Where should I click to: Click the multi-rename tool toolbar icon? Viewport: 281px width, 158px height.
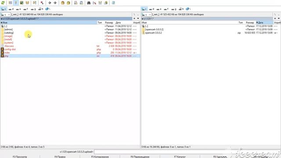pos(94,3)
